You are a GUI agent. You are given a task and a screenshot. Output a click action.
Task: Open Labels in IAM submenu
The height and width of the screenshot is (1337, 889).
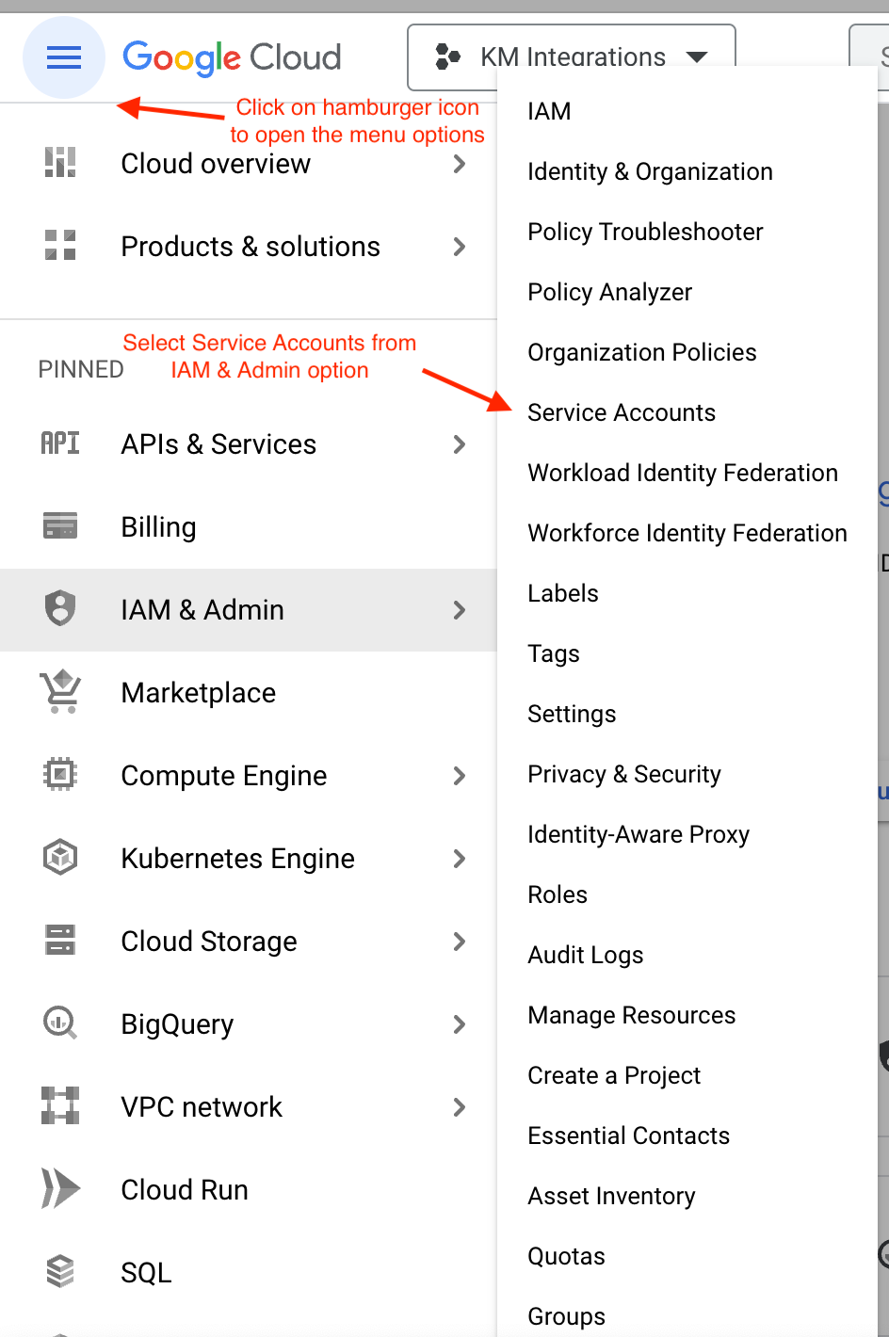(563, 593)
